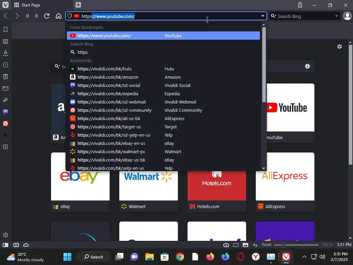Toggle tab tiling in status bar

pos(16,245)
